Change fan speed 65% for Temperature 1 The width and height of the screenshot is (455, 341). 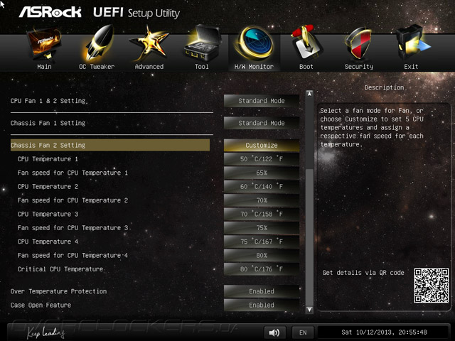point(262,173)
